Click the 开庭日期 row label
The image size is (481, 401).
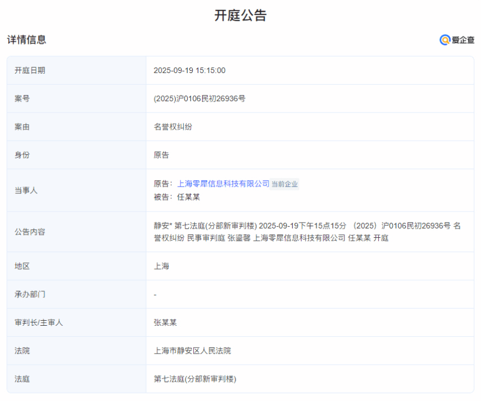point(30,70)
